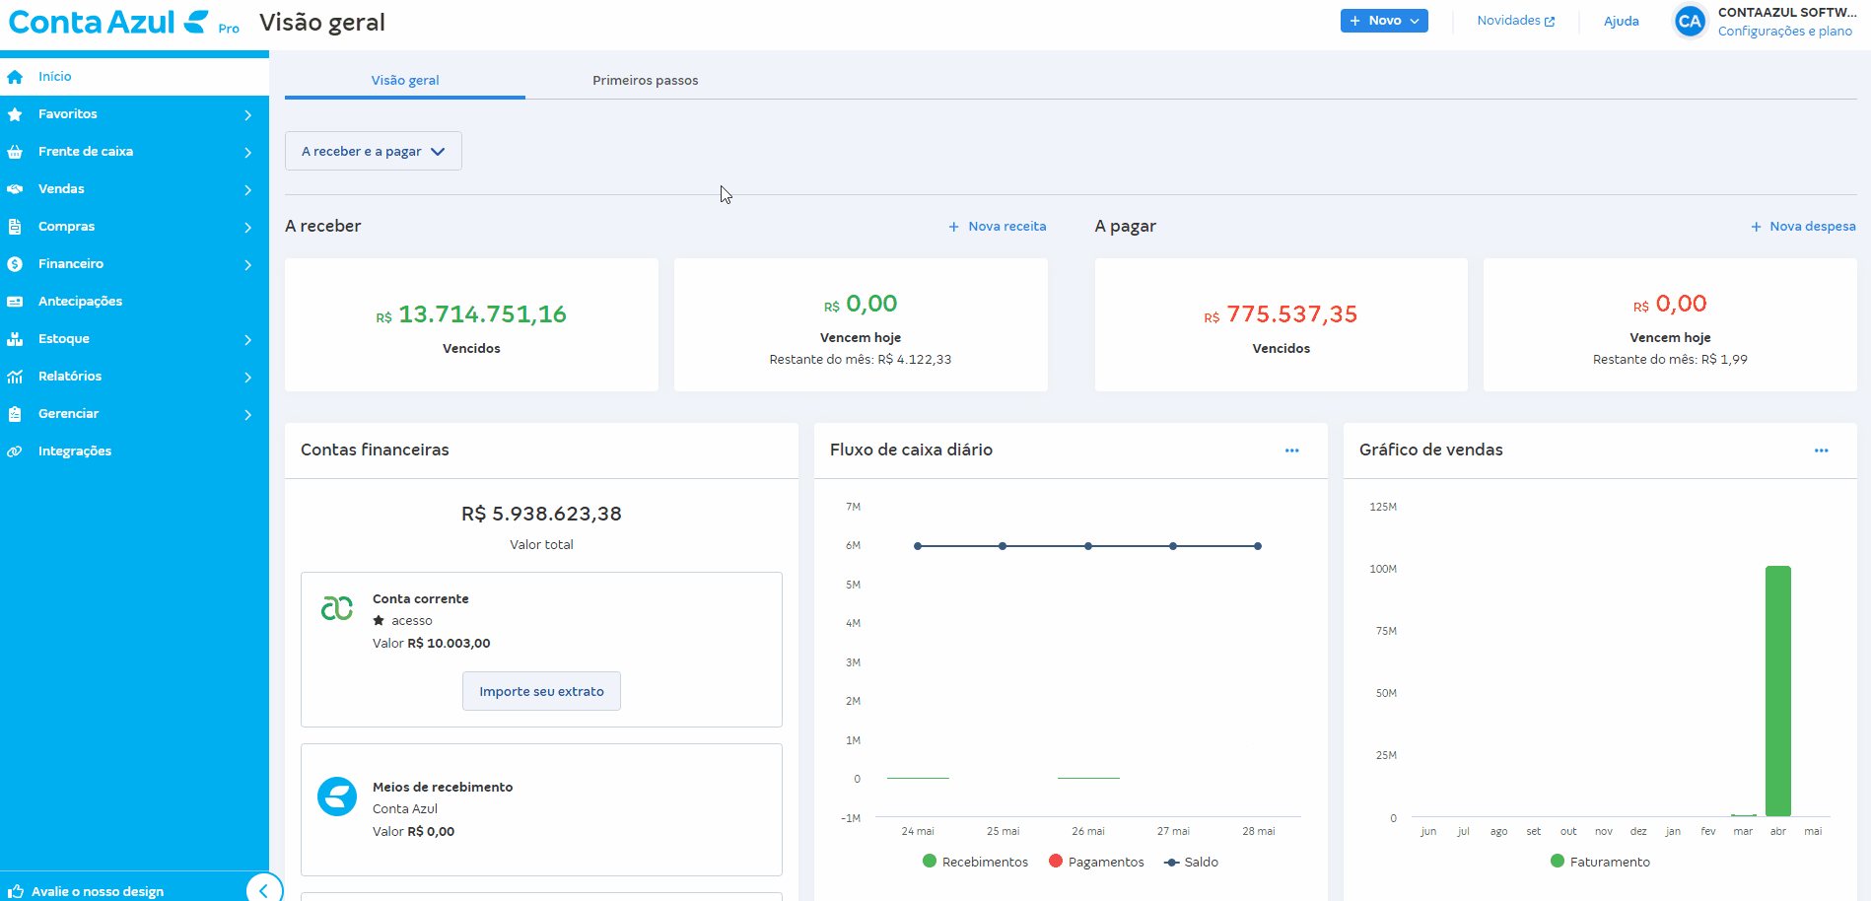
Task: Open the A receber e a pagar dropdown
Action: [x=373, y=152]
